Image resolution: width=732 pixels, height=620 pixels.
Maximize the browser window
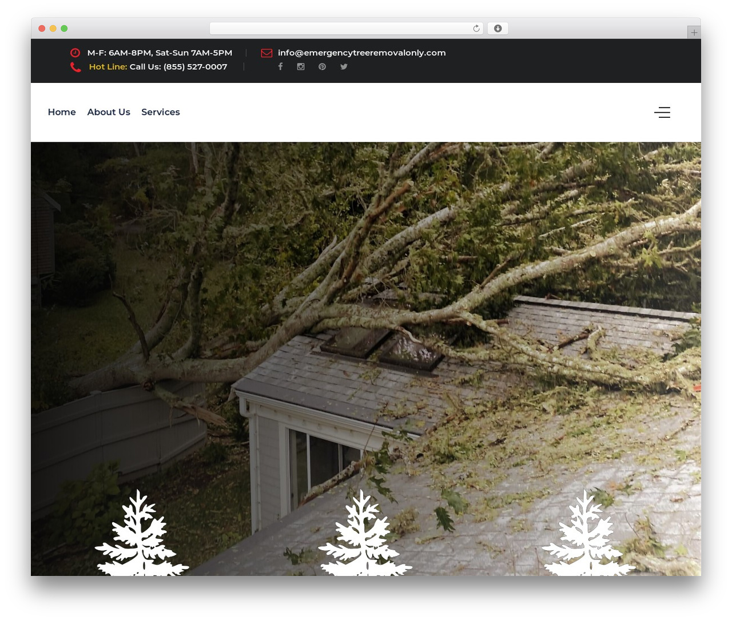(x=64, y=29)
